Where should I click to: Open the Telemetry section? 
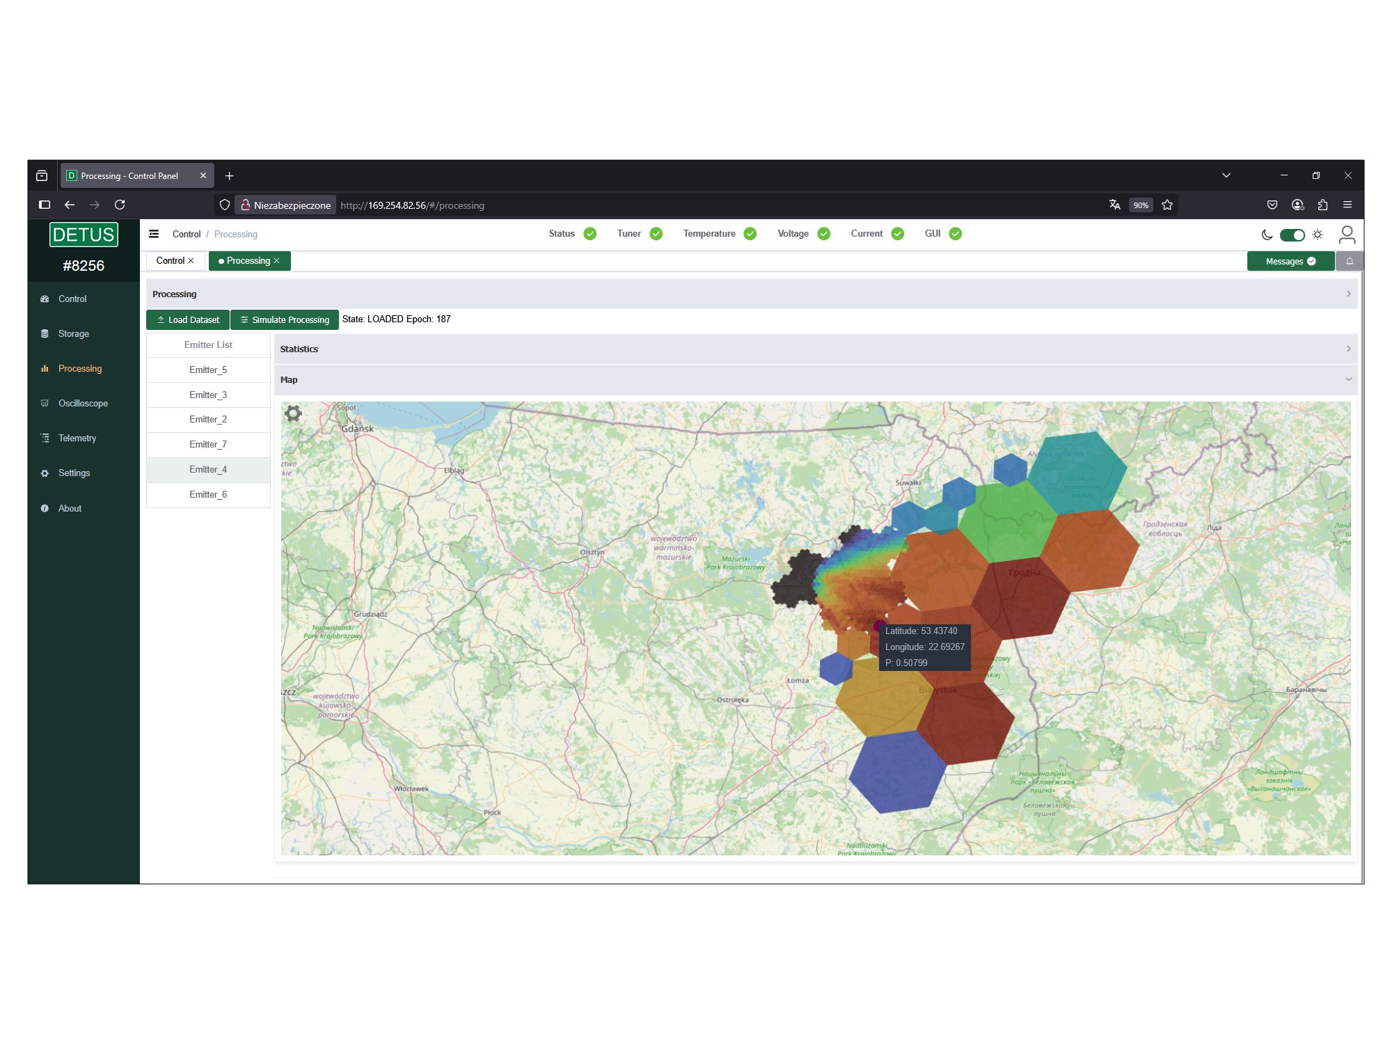[77, 438]
